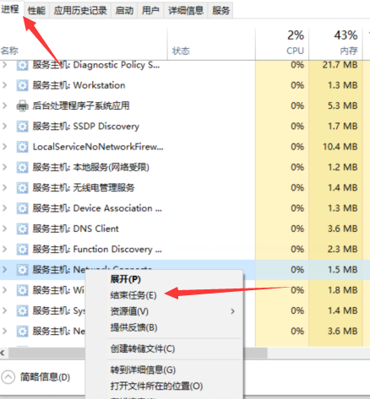370x399 pixels.
Task: Click gear icon of Diagnostic Policy service host
Action: click(x=22, y=65)
